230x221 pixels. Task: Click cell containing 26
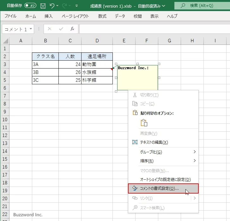coord(70,72)
